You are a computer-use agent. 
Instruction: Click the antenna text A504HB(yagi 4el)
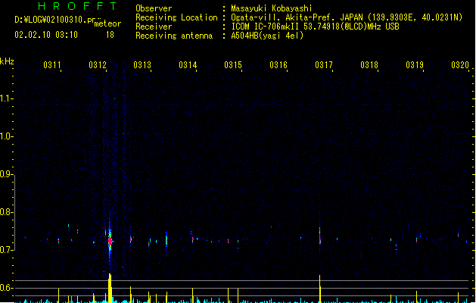[267, 36]
